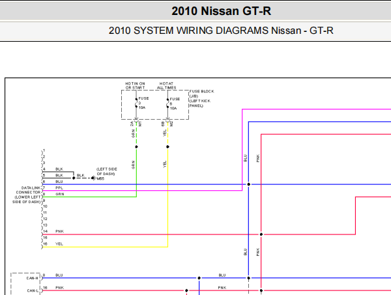Click the "(LEFT KICK PANEL)" location text
Viewport: 391px width, 295px height.
200,103
